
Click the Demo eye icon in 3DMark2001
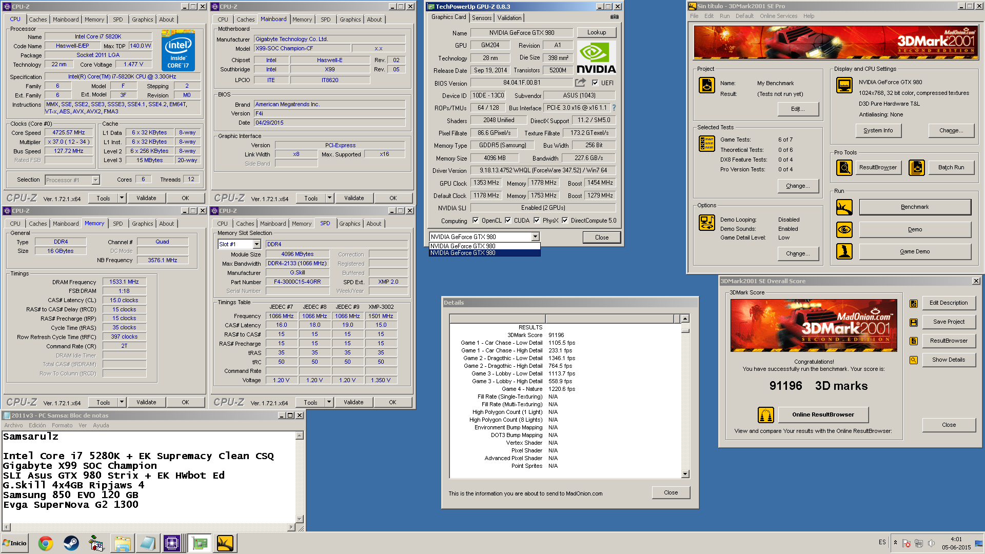844,229
